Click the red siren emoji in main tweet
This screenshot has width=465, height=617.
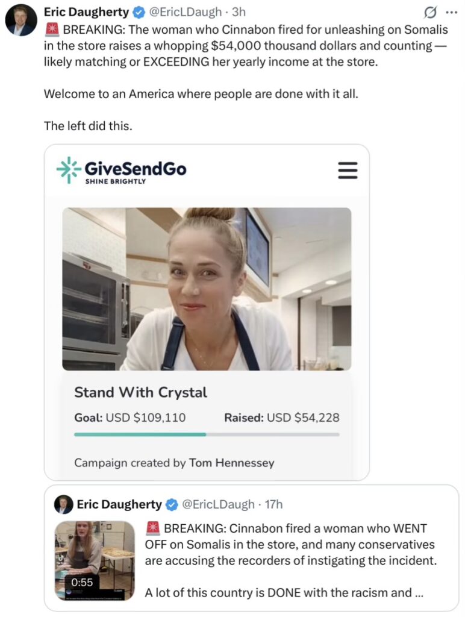coord(52,30)
